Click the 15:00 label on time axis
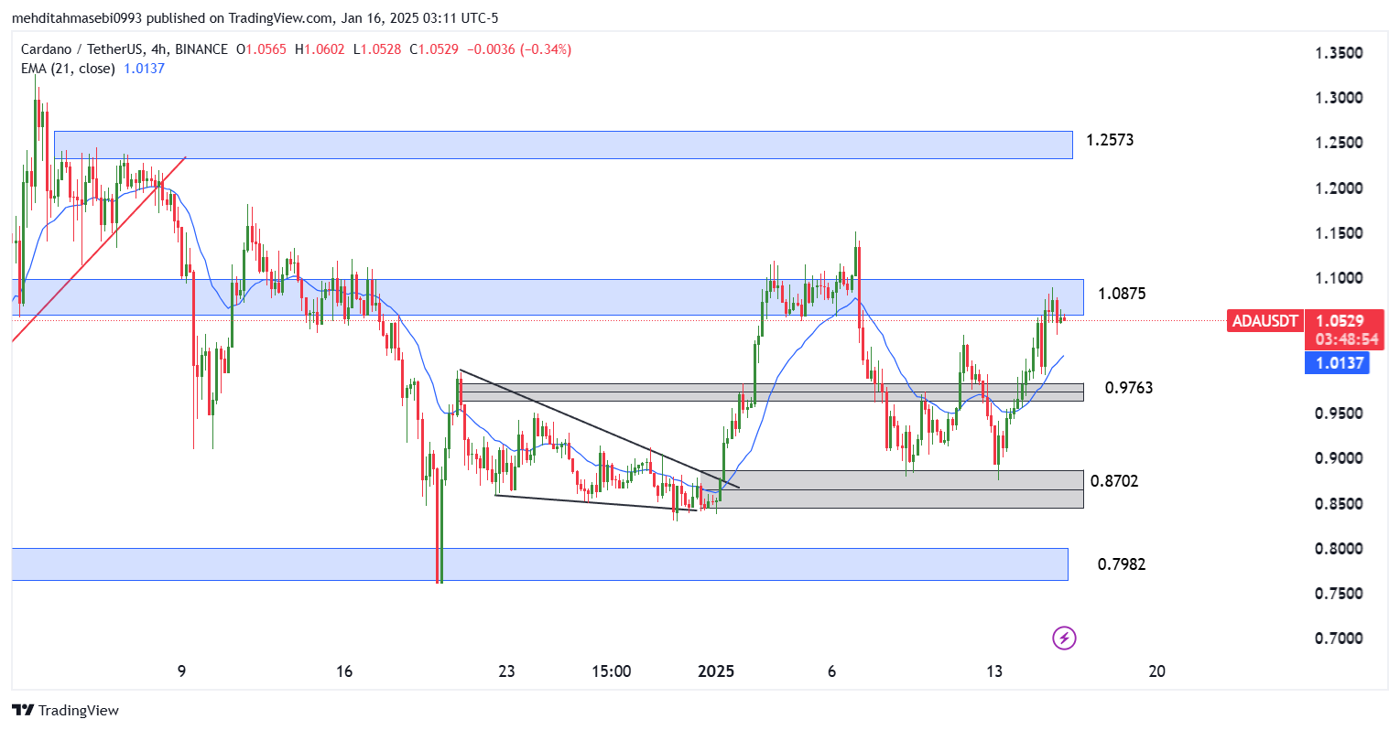Image resolution: width=1400 pixels, height=730 pixels. coord(612,671)
